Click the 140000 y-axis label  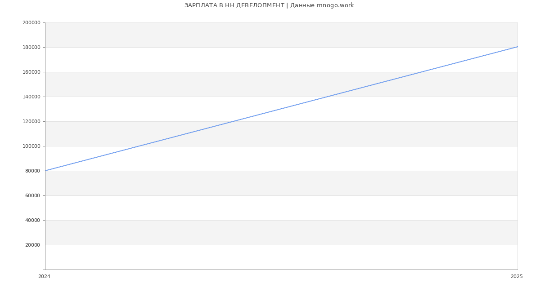pos(31,97)
